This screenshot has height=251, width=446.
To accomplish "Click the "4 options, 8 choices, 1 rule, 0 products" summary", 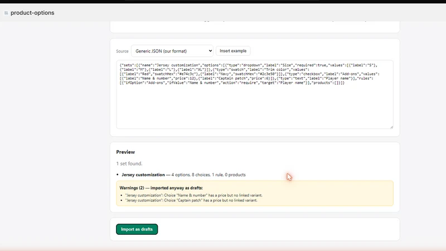I will (x=209, y=175).
